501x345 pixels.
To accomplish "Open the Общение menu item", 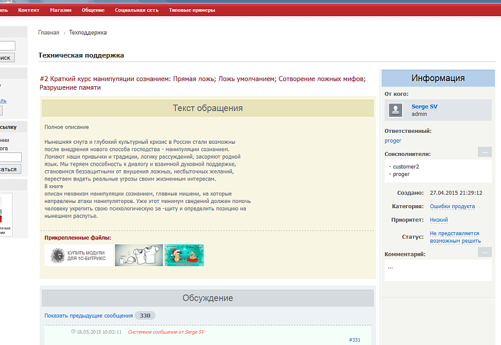I will (93, 10).
